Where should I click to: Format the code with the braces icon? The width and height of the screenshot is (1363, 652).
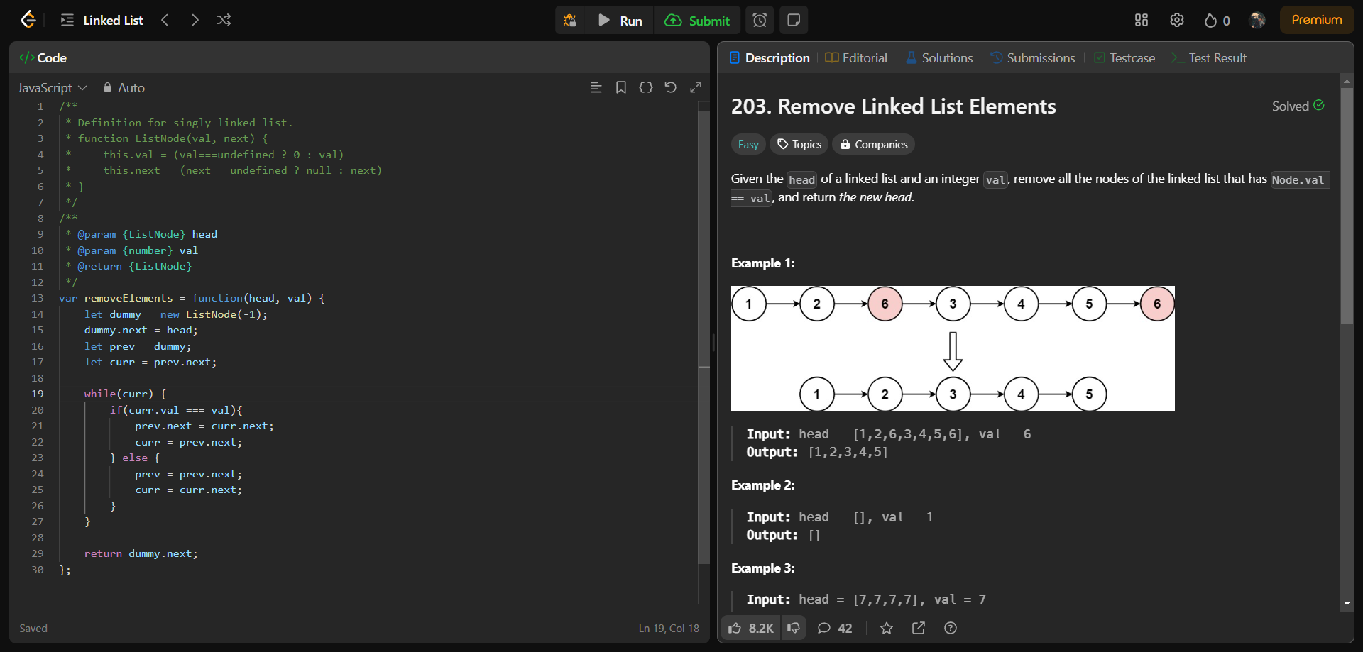click(646, 87)
